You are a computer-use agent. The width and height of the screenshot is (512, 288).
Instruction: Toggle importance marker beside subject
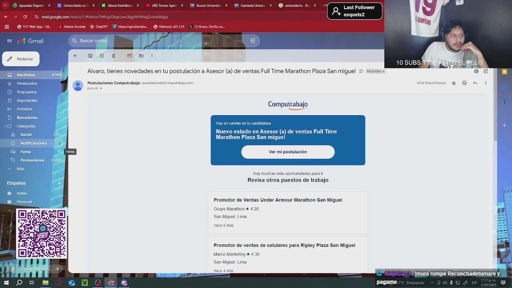[361, 71]
